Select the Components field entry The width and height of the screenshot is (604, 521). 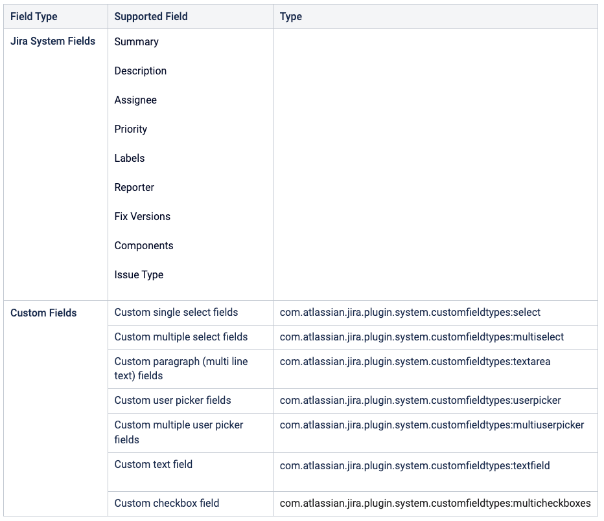pyautogui.click(x=144, y=246)
